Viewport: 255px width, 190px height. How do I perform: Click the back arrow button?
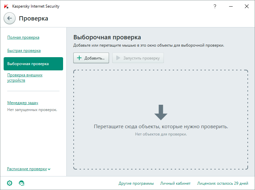click(x=10, y=18)
